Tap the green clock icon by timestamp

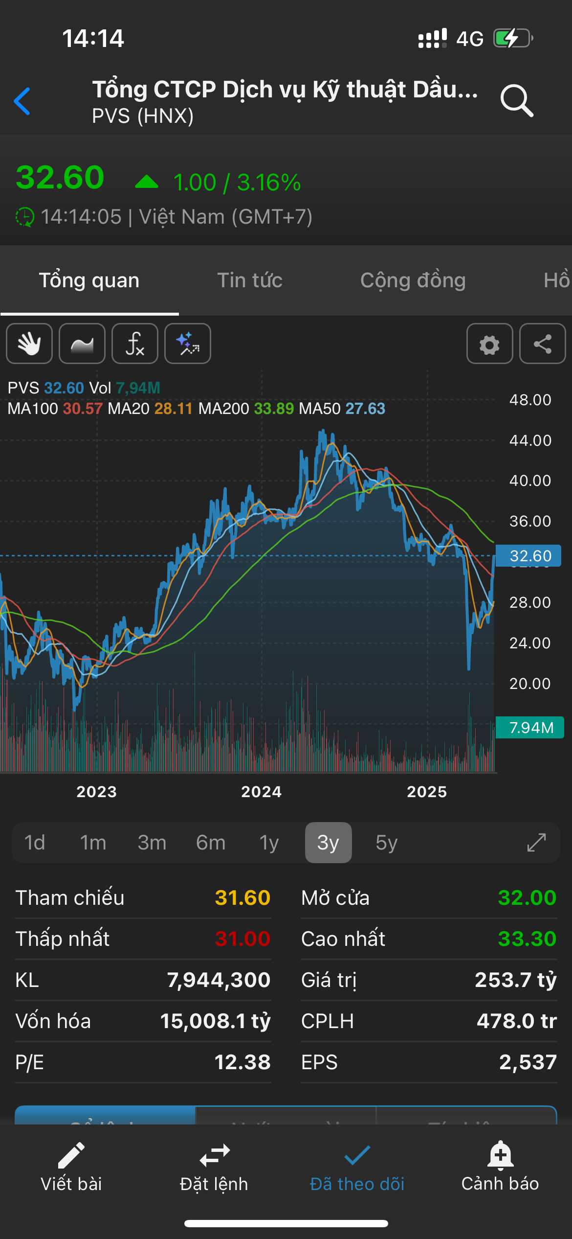25,217
